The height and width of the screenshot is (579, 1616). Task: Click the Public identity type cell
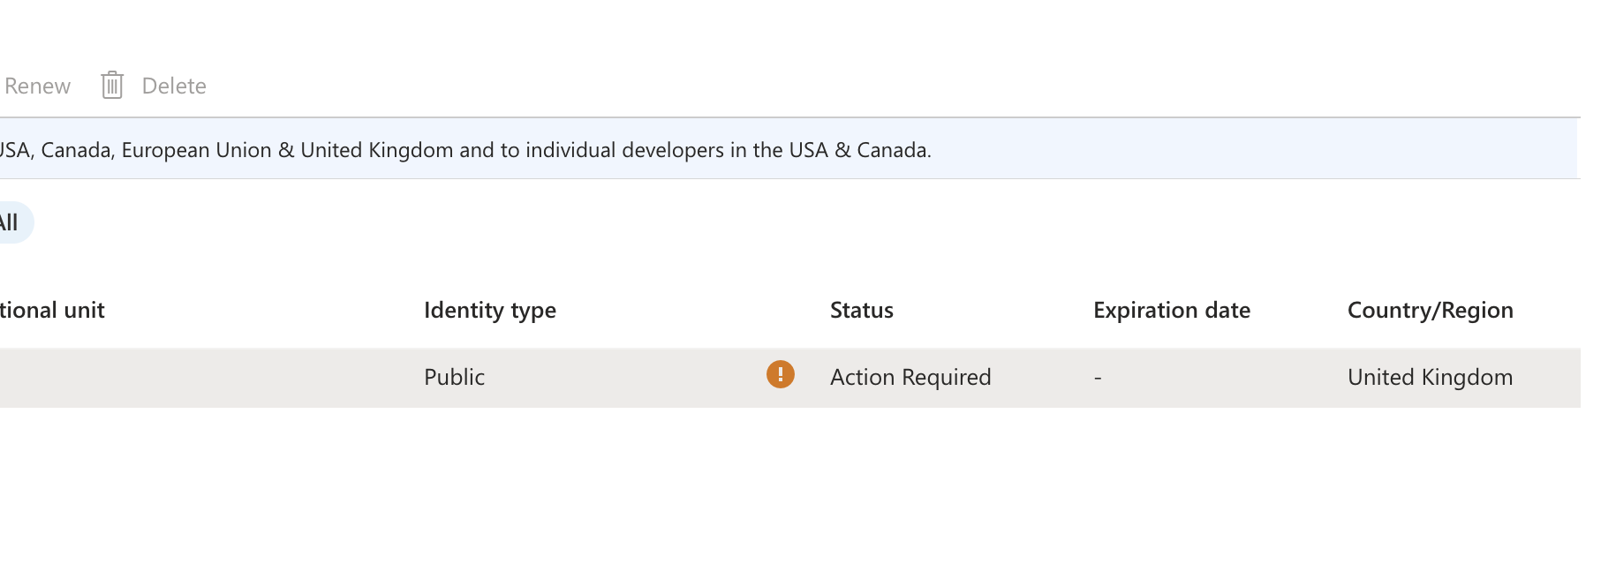[x=453, y=377]
